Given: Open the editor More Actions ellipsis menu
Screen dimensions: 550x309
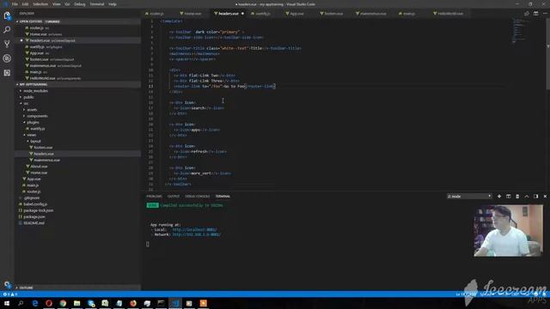Looking at the screenshot, I should pyautogui.click(x=545, y=14).
